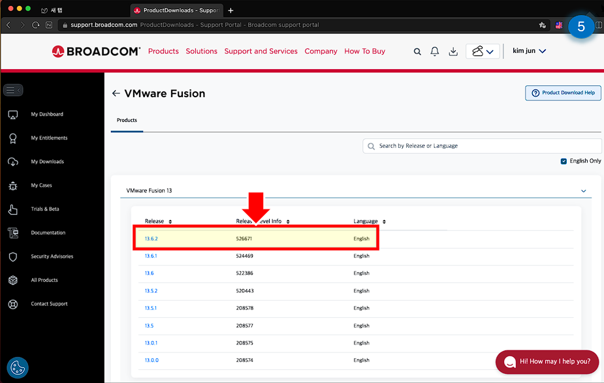Open the Company menu
The image size is (604, 383).
click(321, 51)
